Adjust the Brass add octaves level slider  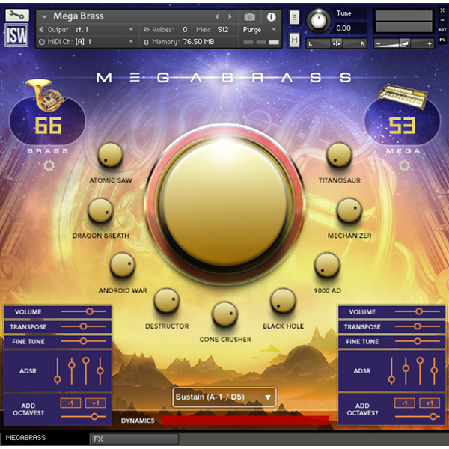(x=83, y=416)
